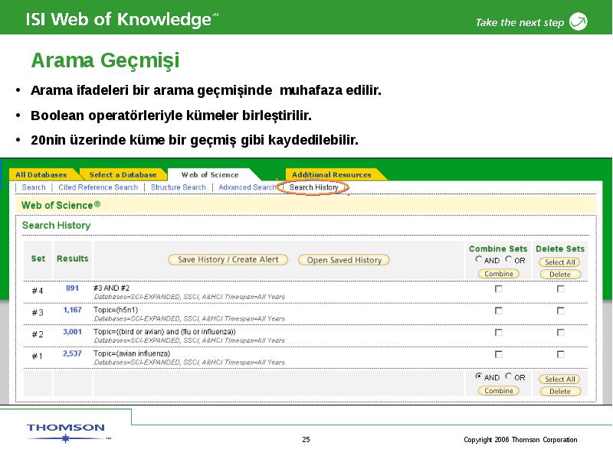Image resolution: width=613 pixels, height=459 pixels.
Task: Click the Delete button below set #1
Action: point(560,392)
